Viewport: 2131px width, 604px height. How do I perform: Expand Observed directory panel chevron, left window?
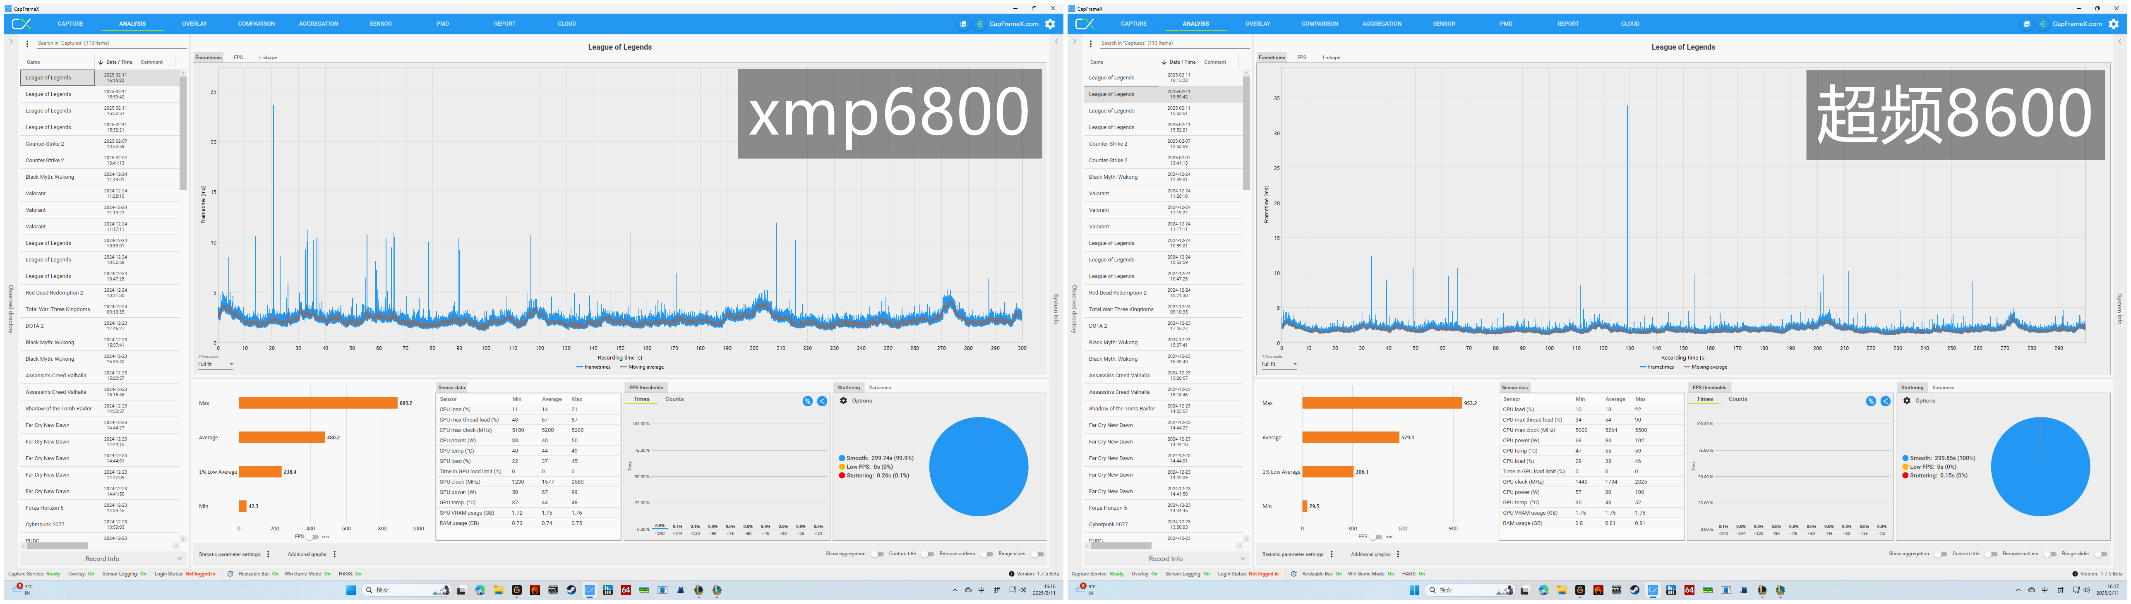(x=11, y=41)
